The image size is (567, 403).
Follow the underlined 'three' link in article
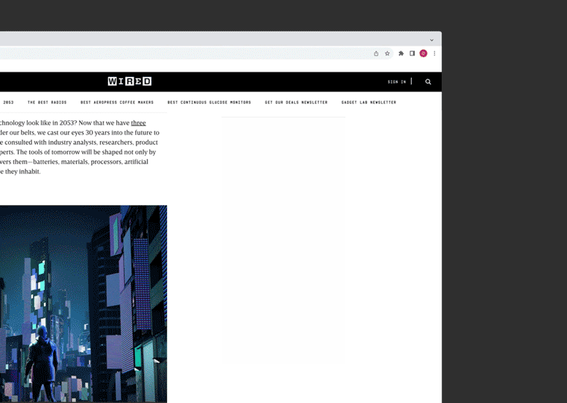(x=139, y=123)
